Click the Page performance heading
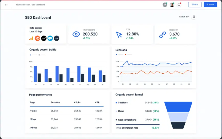 [41, 95]
